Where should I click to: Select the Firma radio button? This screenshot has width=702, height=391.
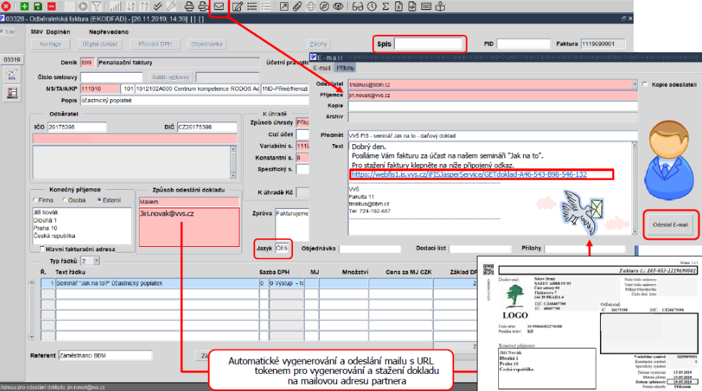tap(35, 200)
